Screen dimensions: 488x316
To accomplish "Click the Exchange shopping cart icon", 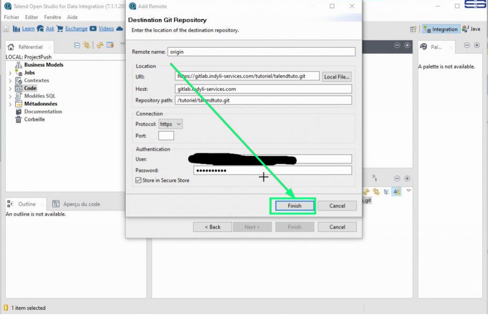I will point(60,29).
